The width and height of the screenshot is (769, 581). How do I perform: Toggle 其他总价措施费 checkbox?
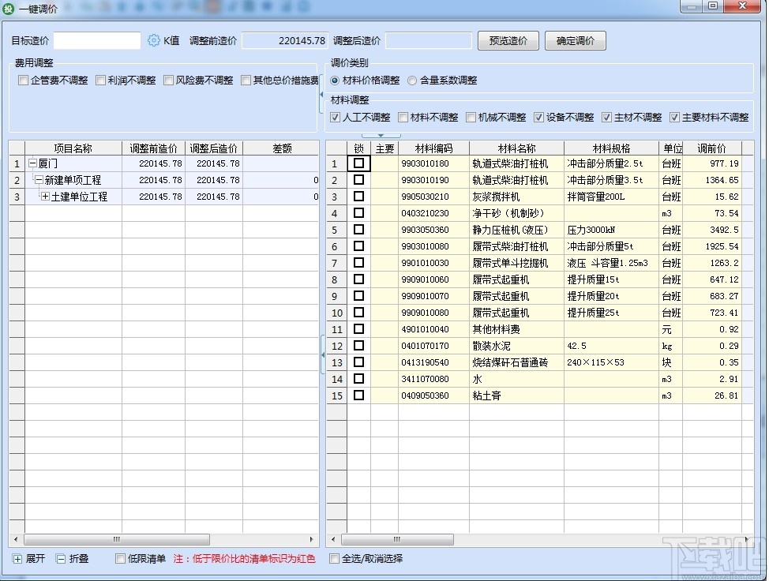[x=246, y=80]
